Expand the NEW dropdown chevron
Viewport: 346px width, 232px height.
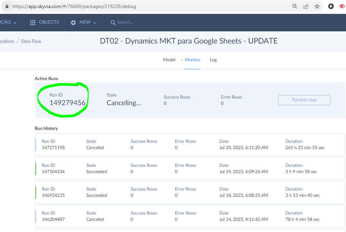click(94, 23)
